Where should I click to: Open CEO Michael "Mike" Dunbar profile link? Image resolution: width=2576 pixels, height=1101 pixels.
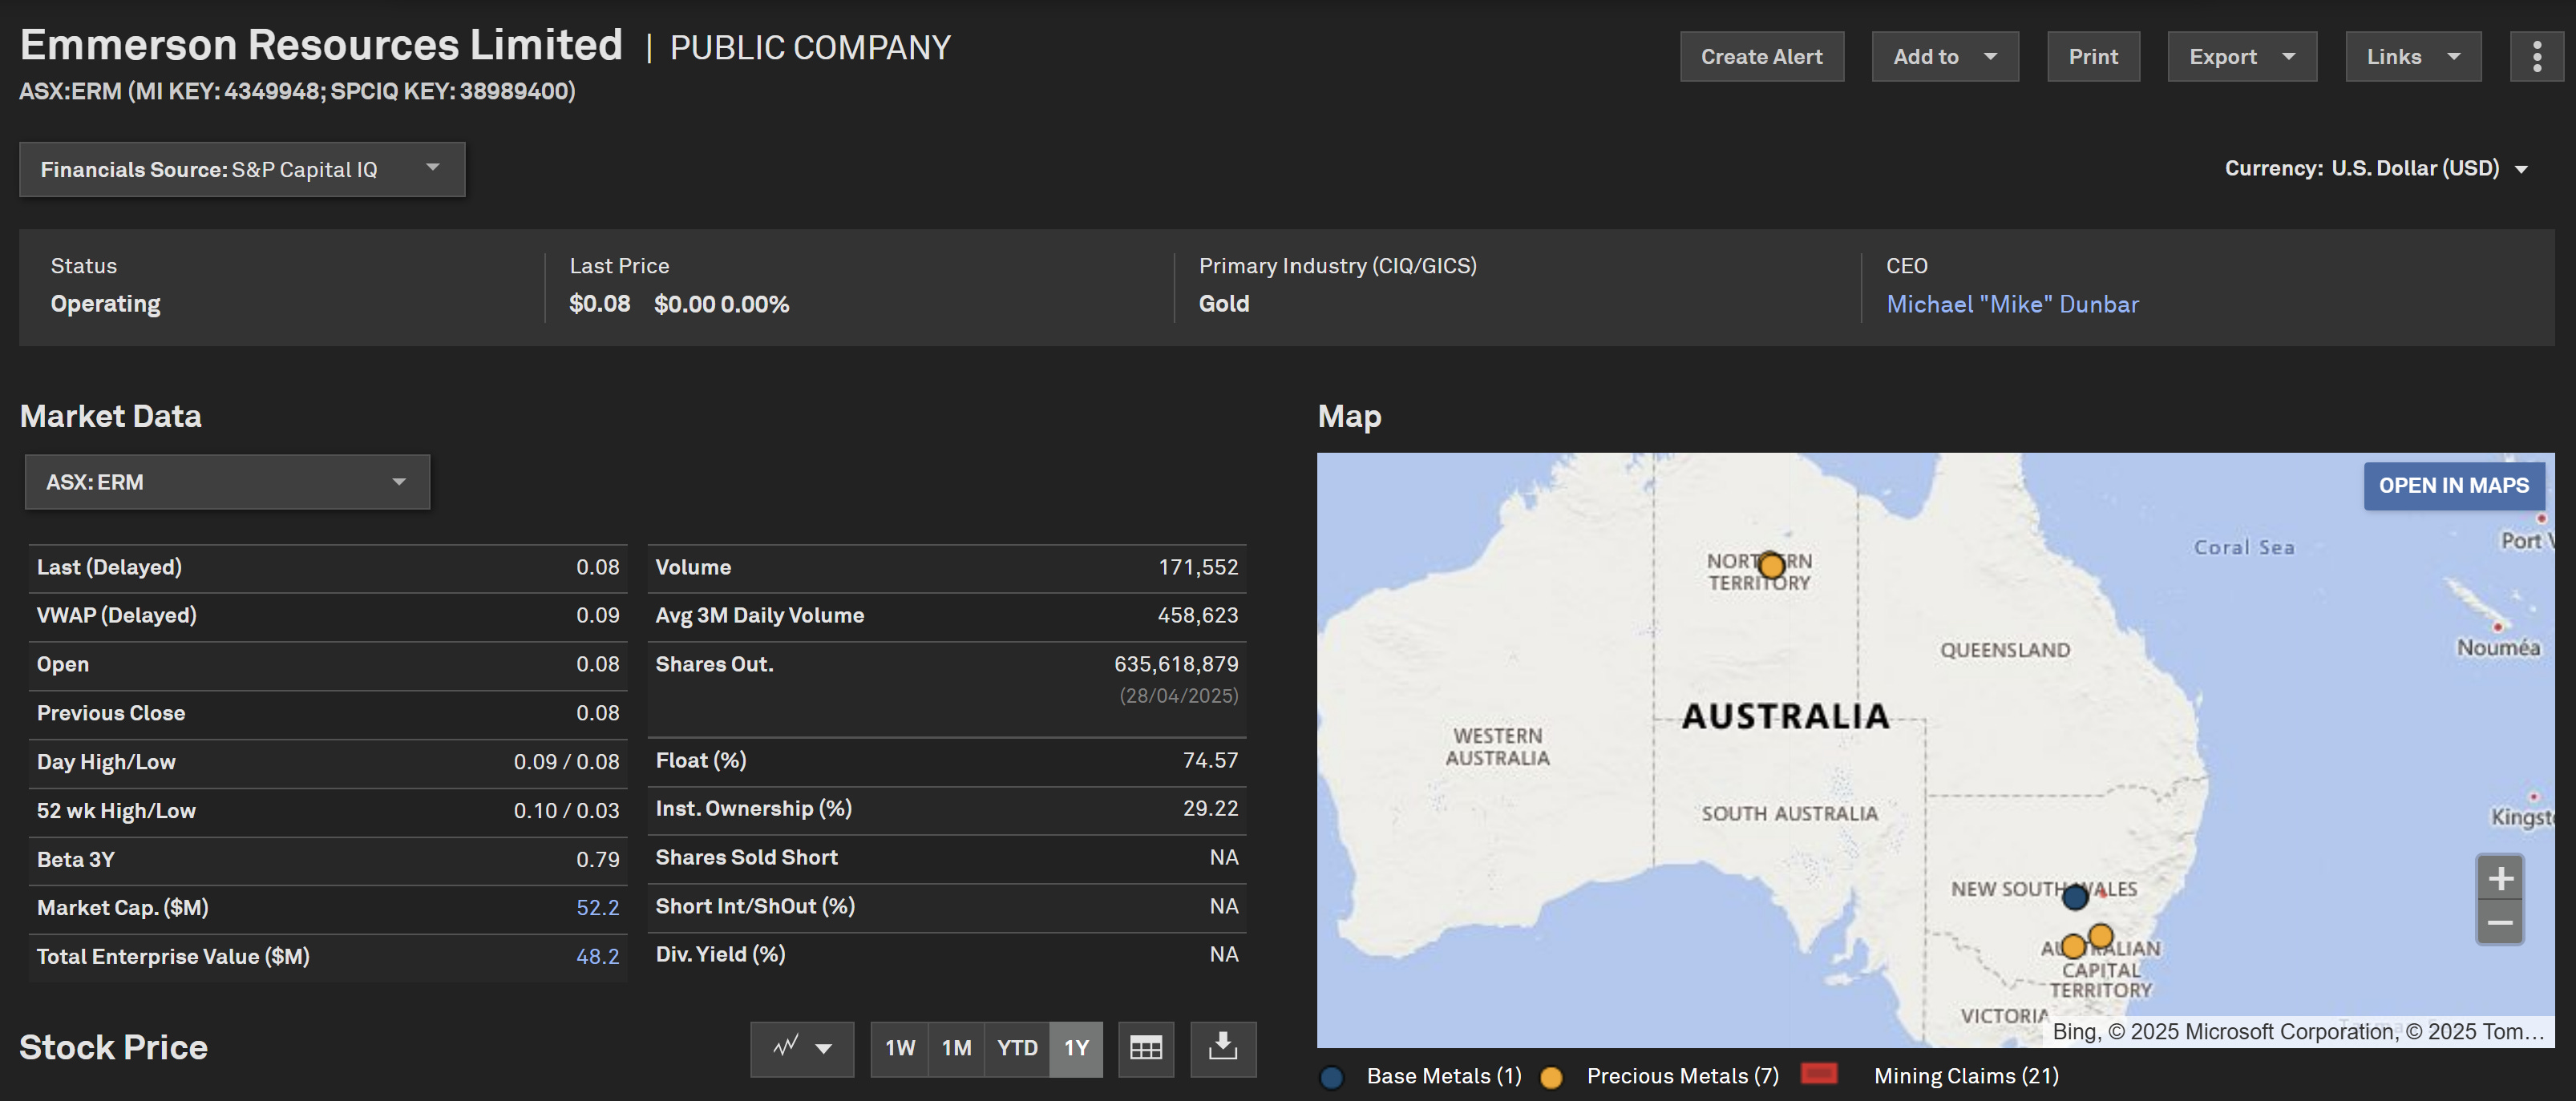[x=2011, y=304]
